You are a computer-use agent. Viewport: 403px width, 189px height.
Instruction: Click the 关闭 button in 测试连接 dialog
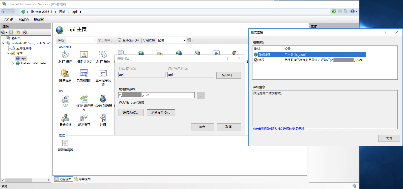pyautogui.click(x=389, y=138)
